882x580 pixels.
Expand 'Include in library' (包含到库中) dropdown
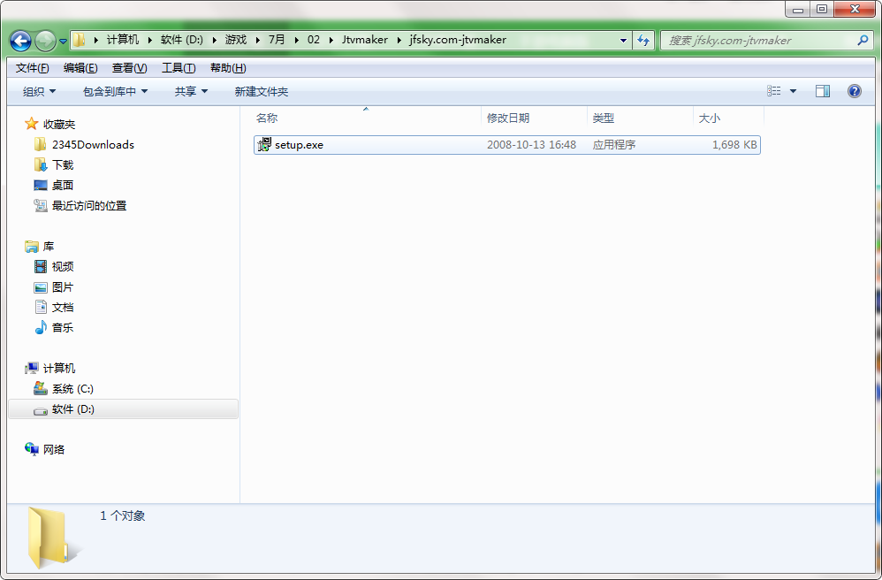coord(115,91)
